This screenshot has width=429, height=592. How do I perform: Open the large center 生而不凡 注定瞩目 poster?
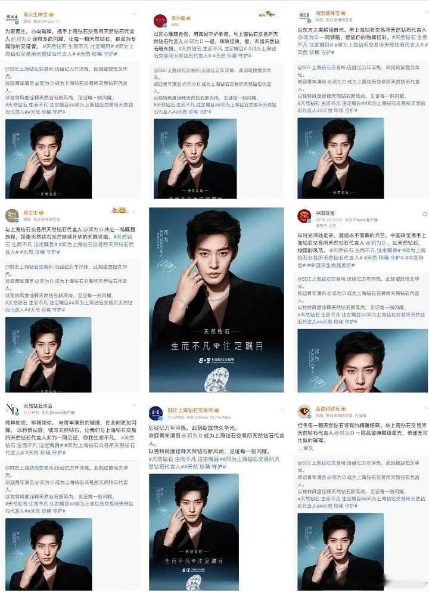(216, 299)
